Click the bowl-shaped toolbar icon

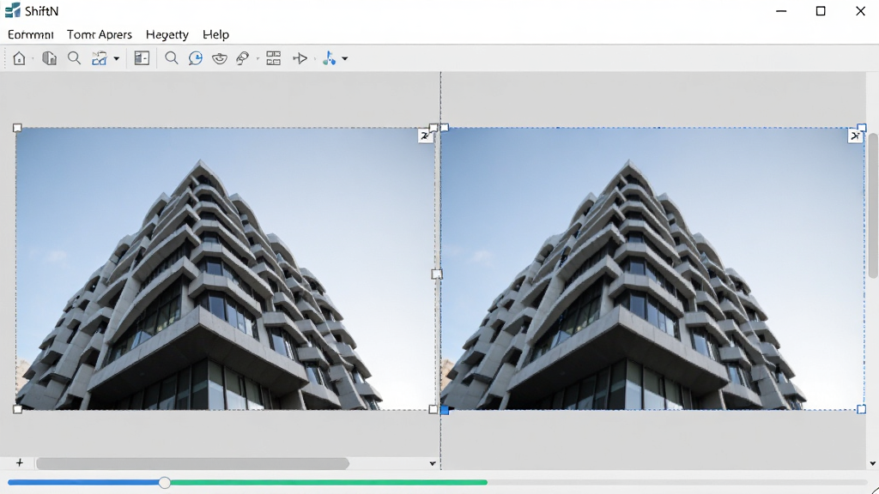point(220,58)
